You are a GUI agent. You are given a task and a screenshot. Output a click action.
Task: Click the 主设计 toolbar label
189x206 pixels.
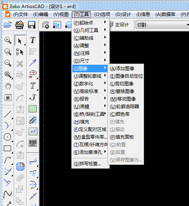(122, 25)
